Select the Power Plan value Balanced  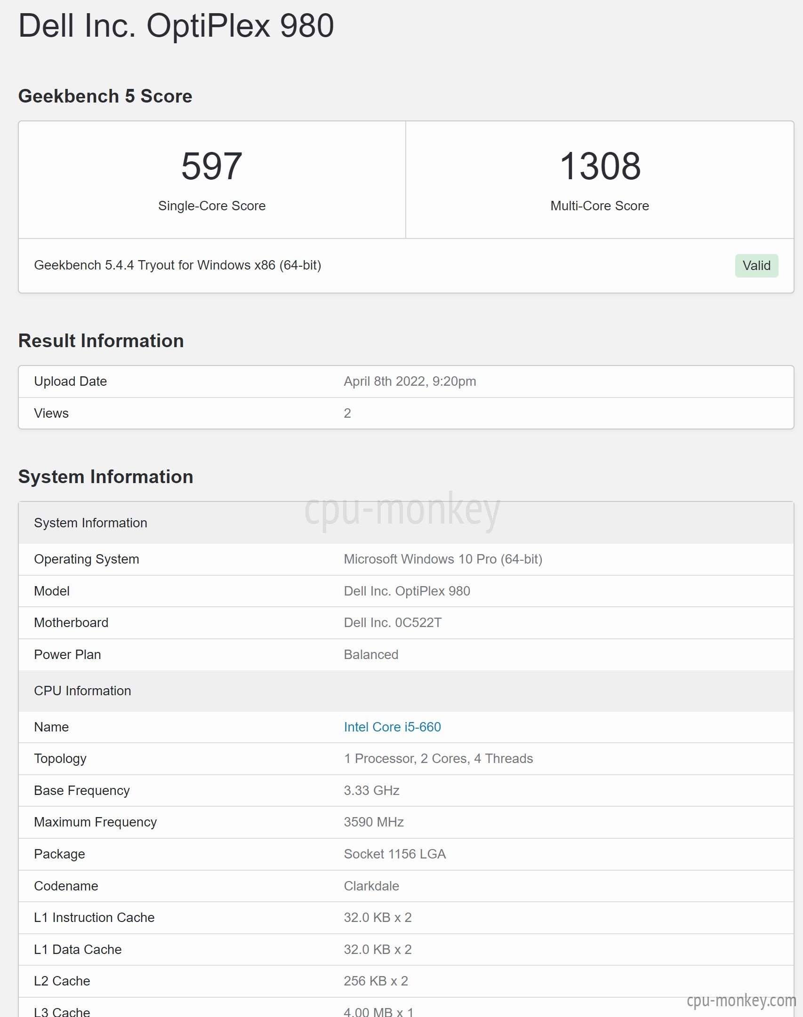(x=371, y=654)
